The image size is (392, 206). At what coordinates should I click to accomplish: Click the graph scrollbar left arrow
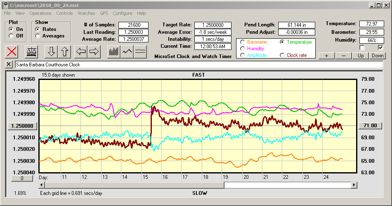[x=42, y=185]
